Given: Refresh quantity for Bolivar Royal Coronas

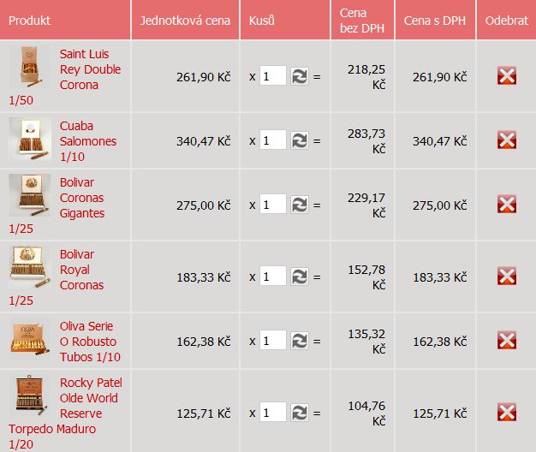Looking at the screenshot, I should click(x=300, y=277).
